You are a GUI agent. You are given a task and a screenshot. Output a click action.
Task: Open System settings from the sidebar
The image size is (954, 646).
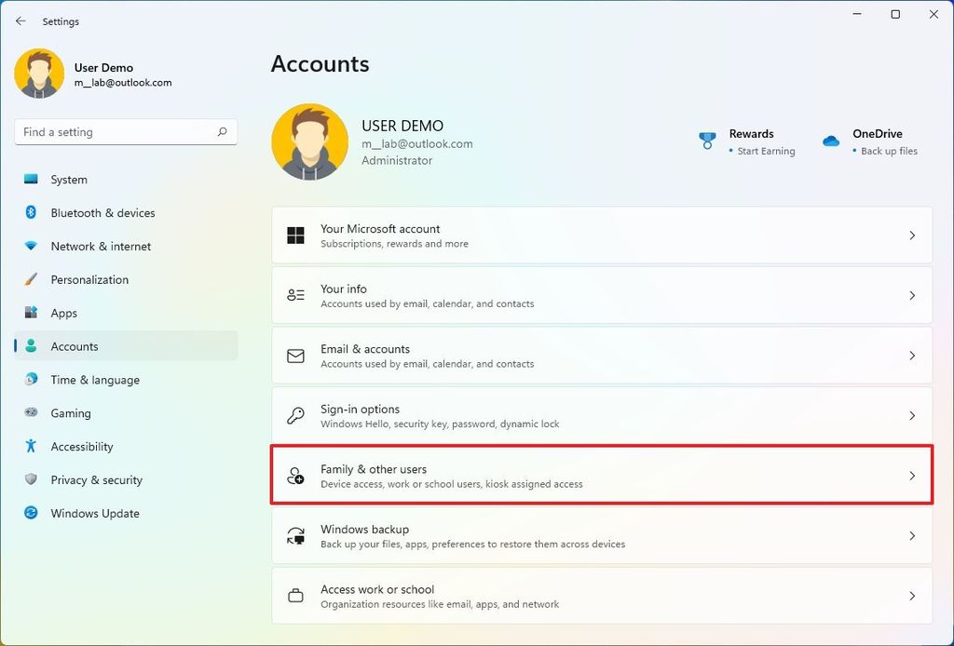click(75, 179)
